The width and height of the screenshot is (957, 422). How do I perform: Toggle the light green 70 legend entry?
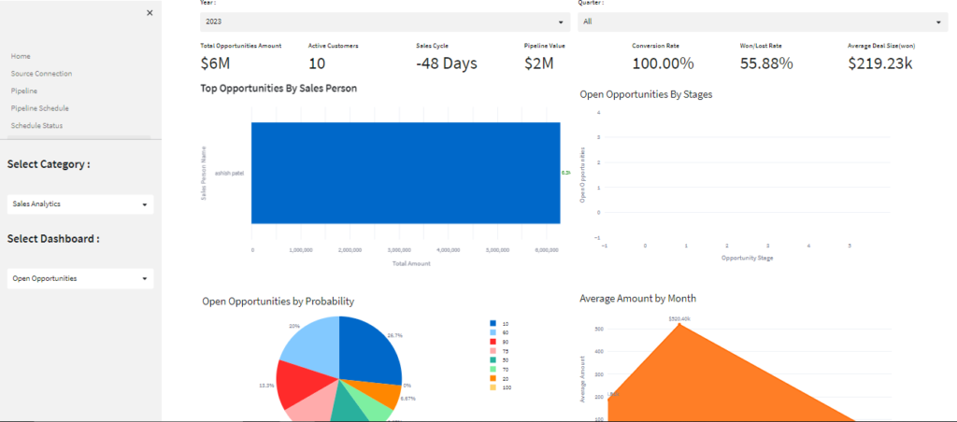coord(493,369)
